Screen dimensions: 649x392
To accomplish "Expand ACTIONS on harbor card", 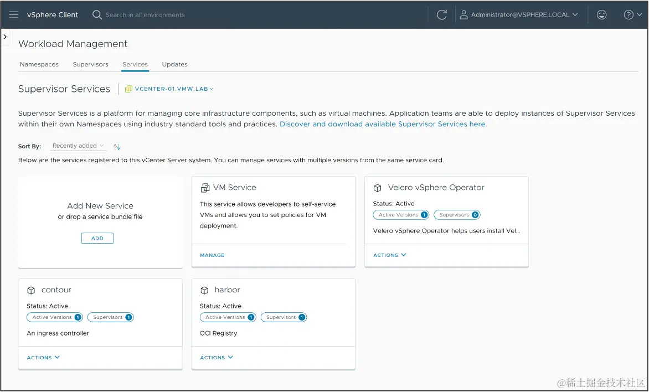I will tap(217, 358).
